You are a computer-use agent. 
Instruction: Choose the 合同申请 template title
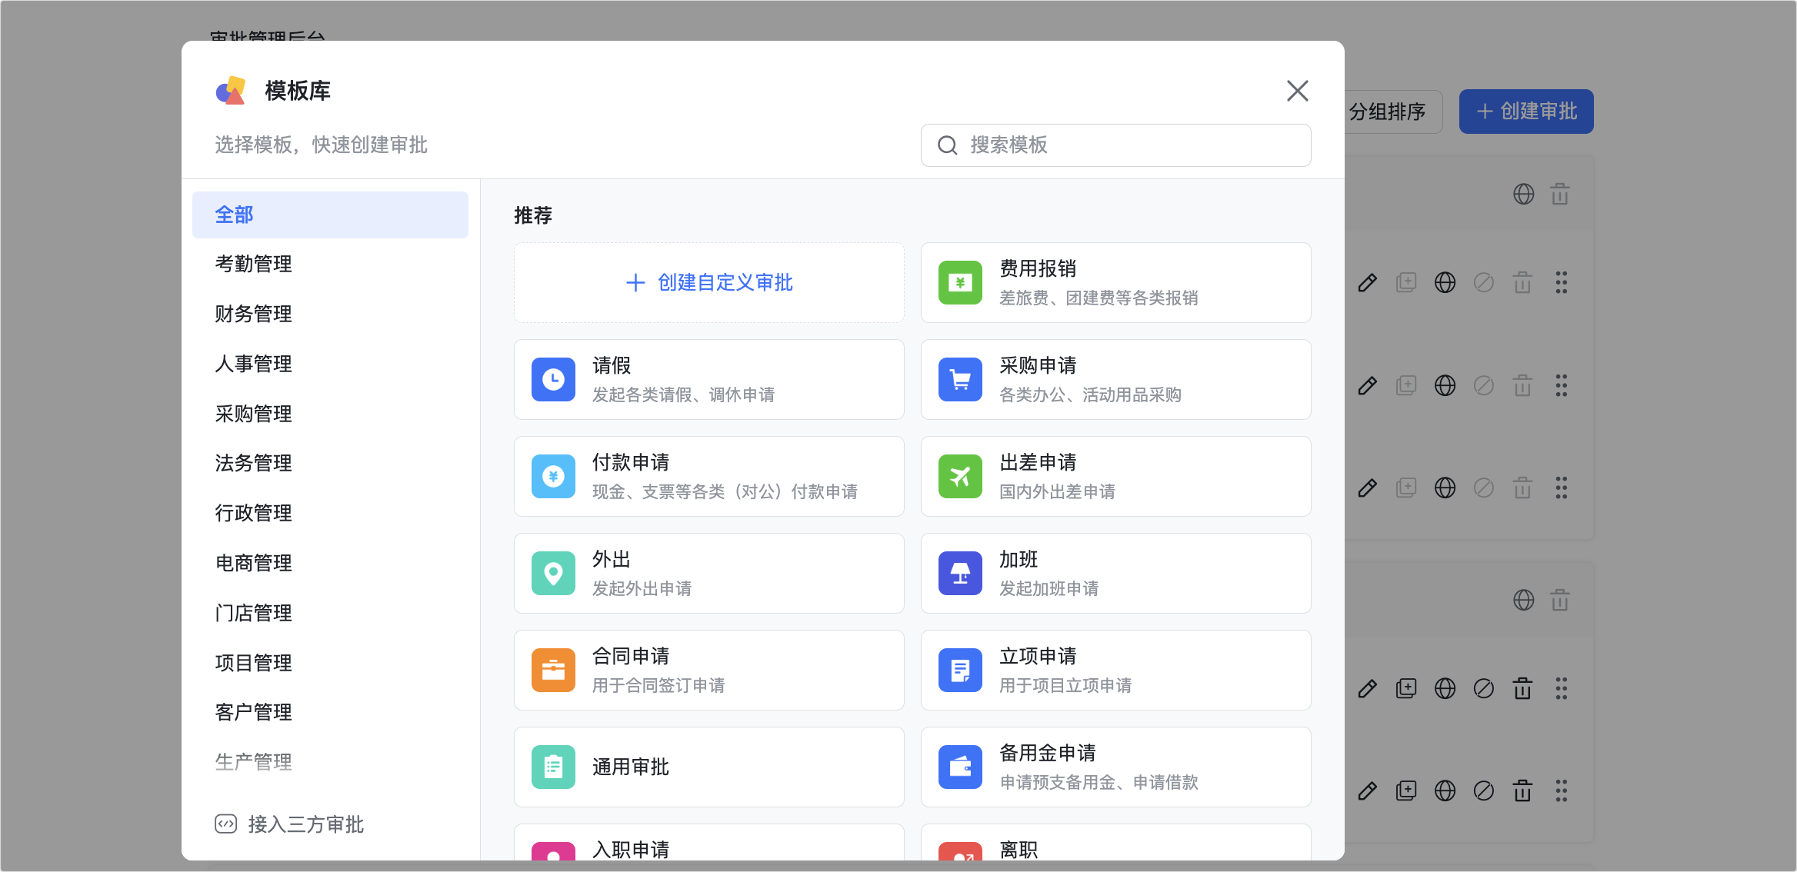click(x=630, y=657)
